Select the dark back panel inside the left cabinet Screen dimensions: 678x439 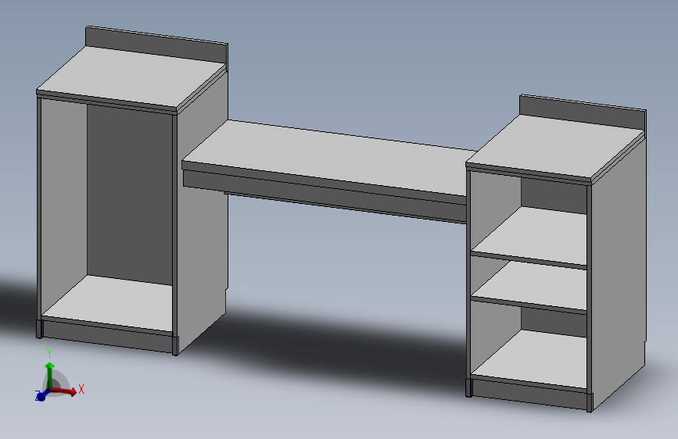click(x=130, y=195)
